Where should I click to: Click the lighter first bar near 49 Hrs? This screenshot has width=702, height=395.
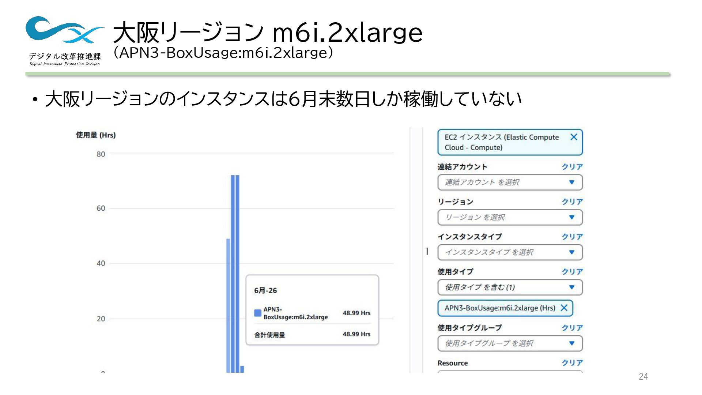pos(228,305)
